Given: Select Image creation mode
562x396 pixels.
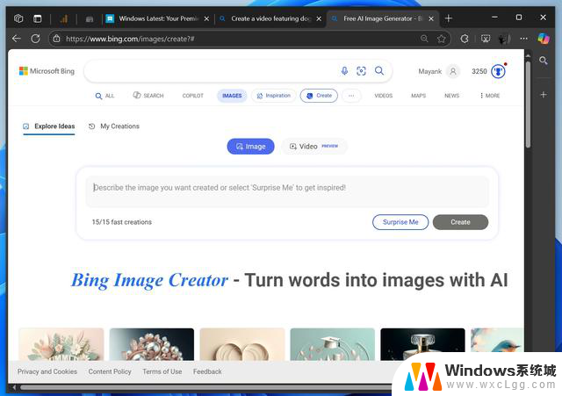Looking at the screenshot, I should pyautogui.click(x=250, y=147).
